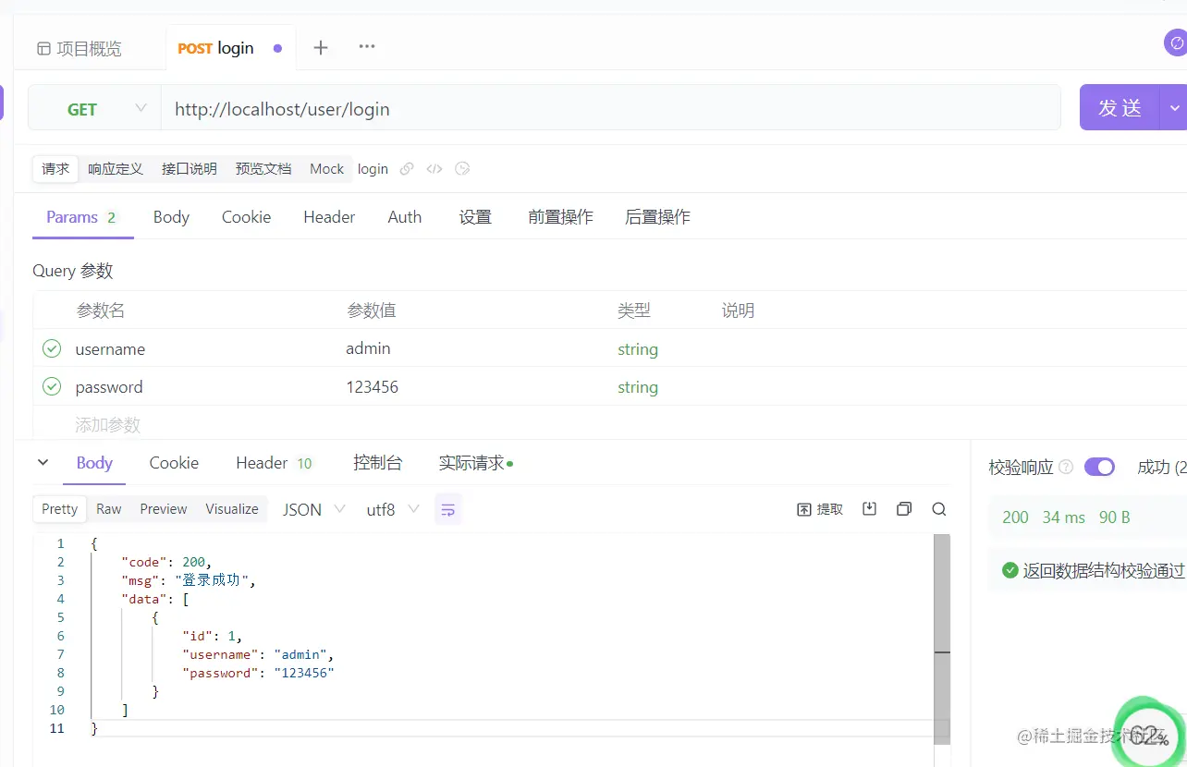Open the 前置操作 tab
Image resolution: width=1187 pixels, height=767 pixels.
[x=560, y=217]
